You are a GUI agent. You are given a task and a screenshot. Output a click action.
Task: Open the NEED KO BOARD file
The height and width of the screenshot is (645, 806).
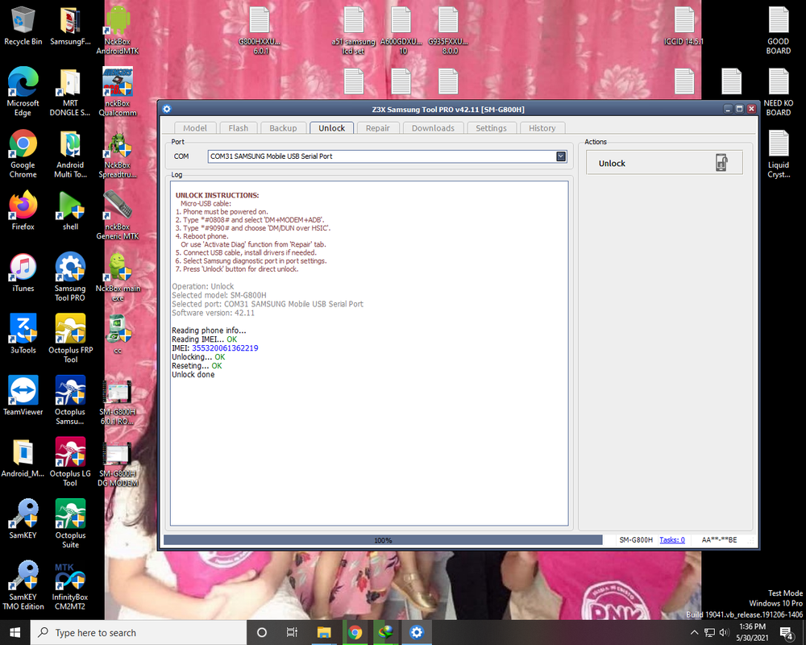[779, 92]
